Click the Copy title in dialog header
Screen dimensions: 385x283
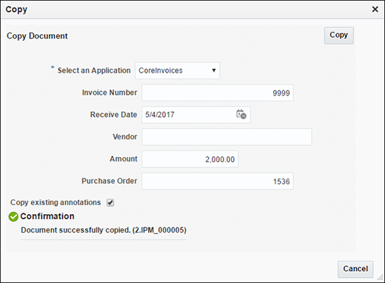[16, 10]
